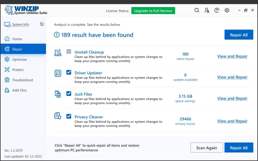Click the Repair gear icon in sidebar

(x=7, y=49)
